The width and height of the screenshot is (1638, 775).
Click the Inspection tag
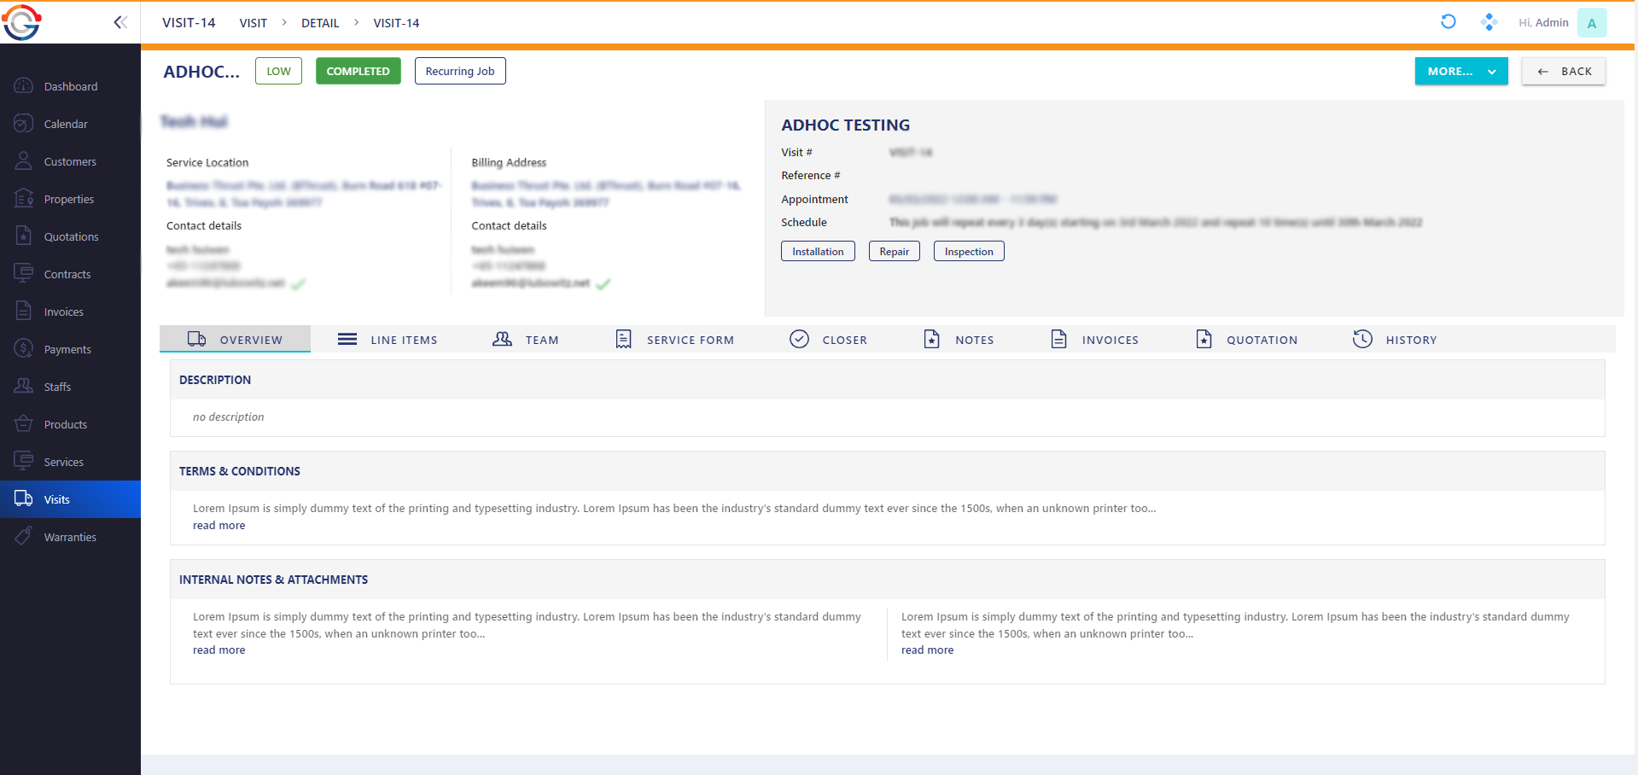968,252
